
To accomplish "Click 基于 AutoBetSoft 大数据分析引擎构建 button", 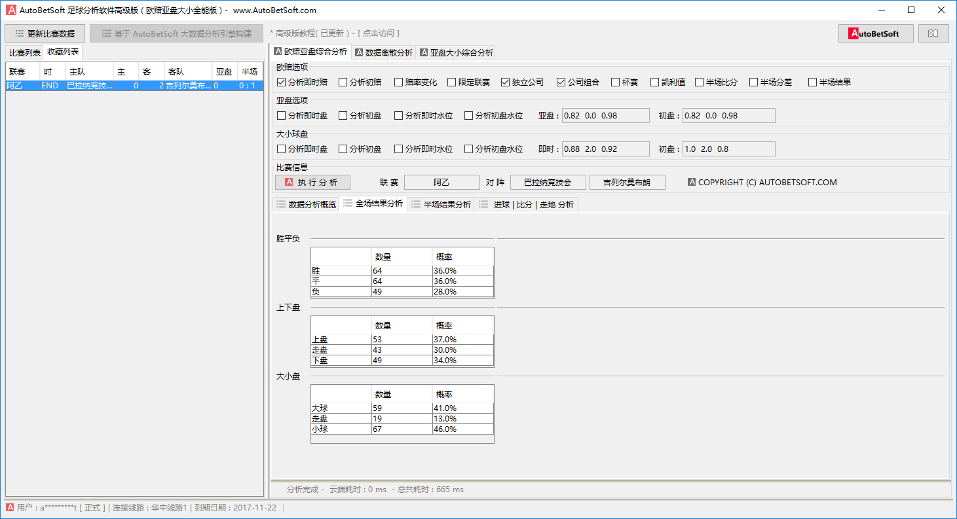I will point(176,33).
